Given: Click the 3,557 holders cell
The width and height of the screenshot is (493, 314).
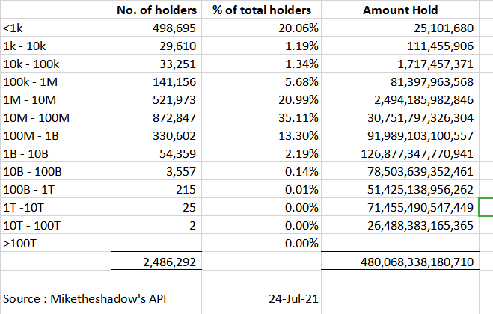Looking at the screenshot, I should 156,171.
